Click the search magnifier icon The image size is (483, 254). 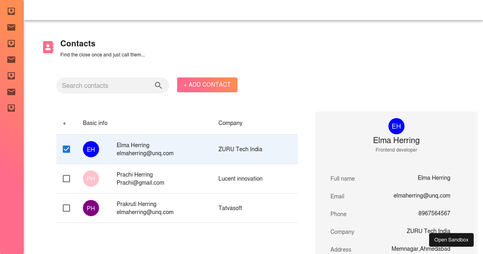(x=158, y=85)
